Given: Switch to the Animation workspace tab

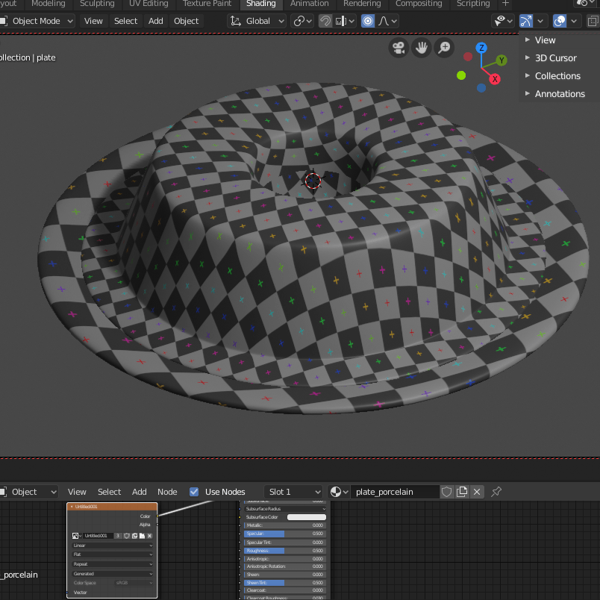Looking at the screenshot, I should (x=309, y=4).
